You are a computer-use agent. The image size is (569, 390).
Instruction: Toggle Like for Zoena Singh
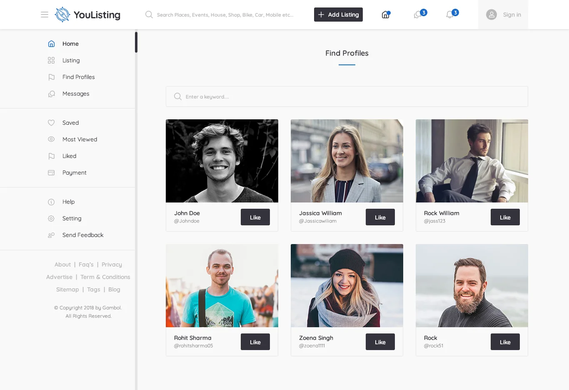[380, 342]
